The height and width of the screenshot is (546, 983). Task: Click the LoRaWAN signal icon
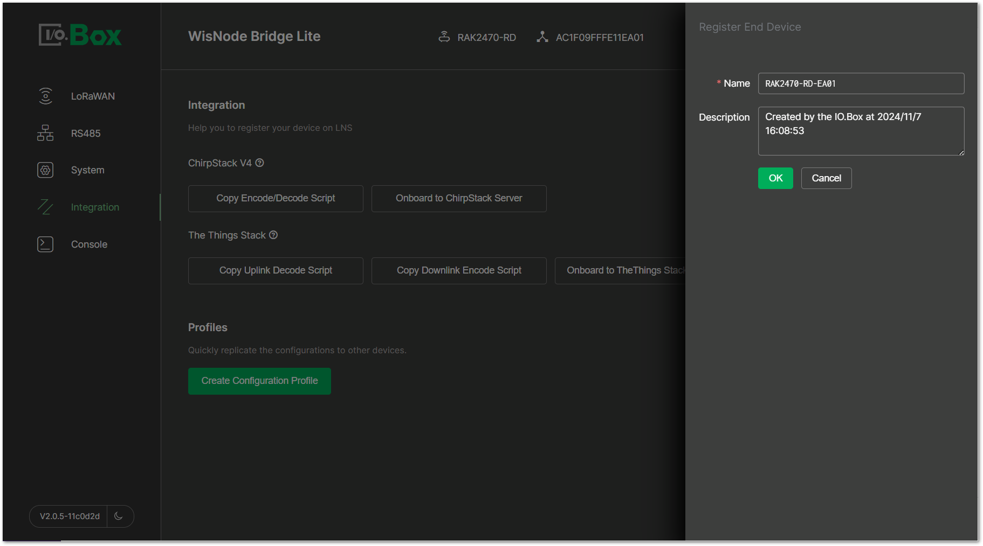tap(45, 96)
